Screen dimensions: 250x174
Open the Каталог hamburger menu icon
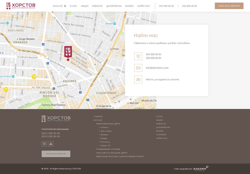65,6
